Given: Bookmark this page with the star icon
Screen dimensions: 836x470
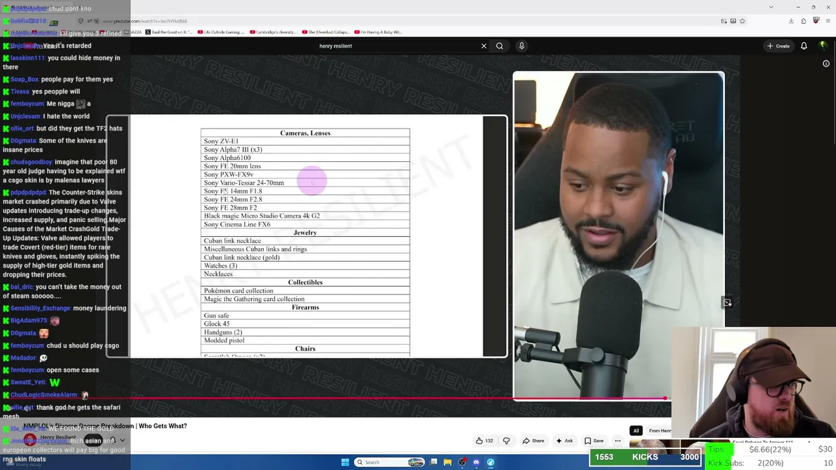Looking at the screenshot, I should coord(742,21).
